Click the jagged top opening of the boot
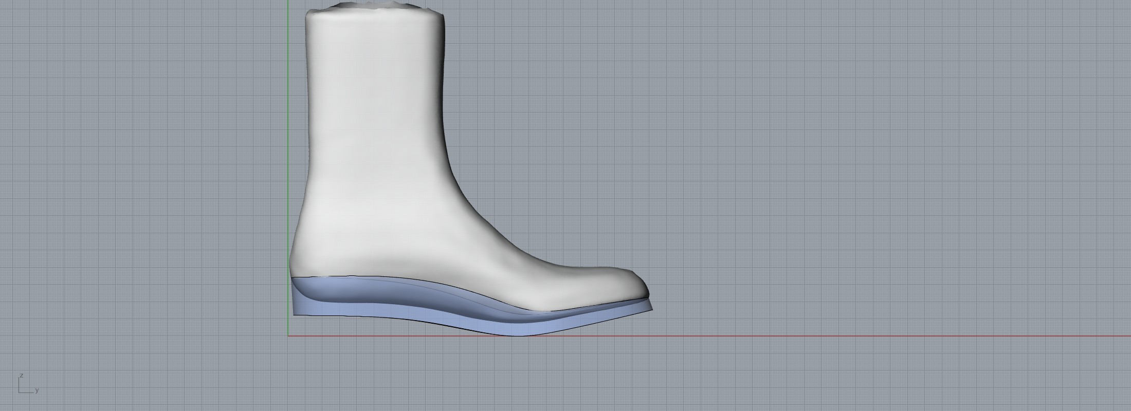1131x411 pixels. point(375,7)
